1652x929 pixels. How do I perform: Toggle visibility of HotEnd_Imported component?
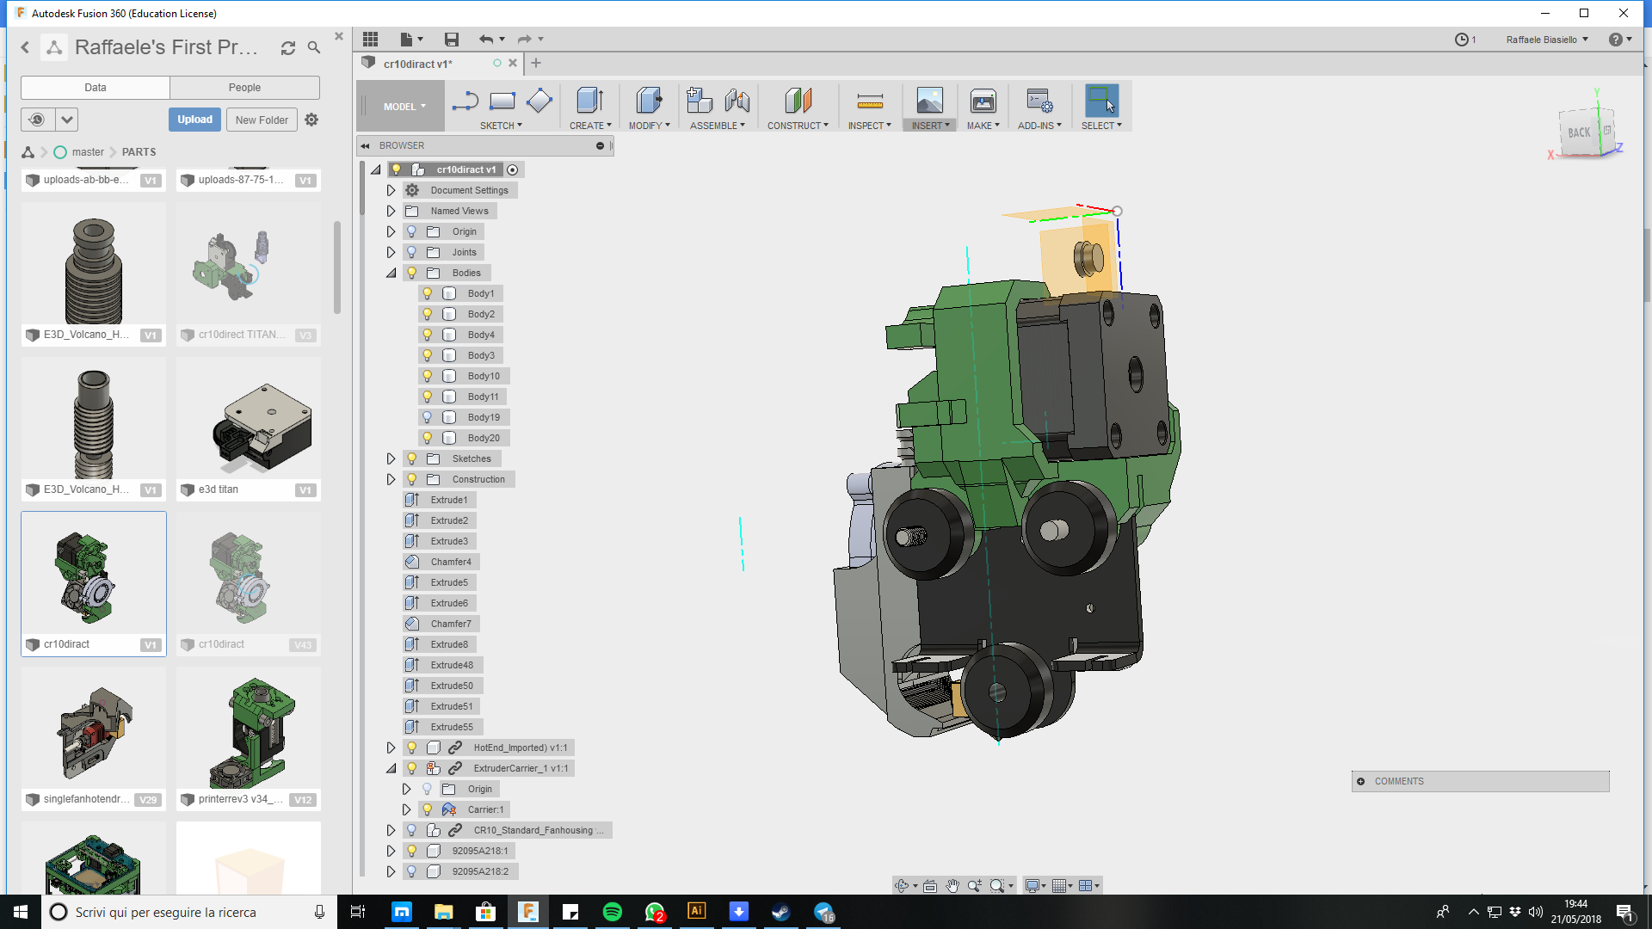tap(412, 748)
